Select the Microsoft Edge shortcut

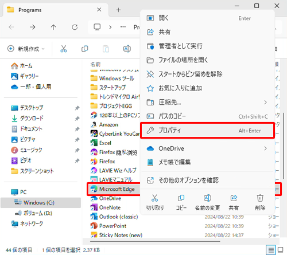point(114,189)
